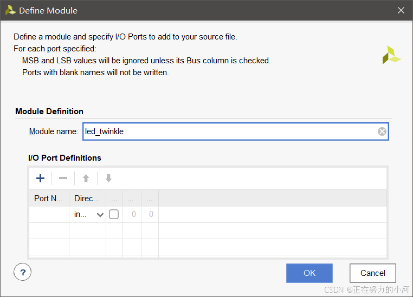Move port up with arrow icon
The height and width of the screenshot is (297, 413).
(x=86, y=178)
